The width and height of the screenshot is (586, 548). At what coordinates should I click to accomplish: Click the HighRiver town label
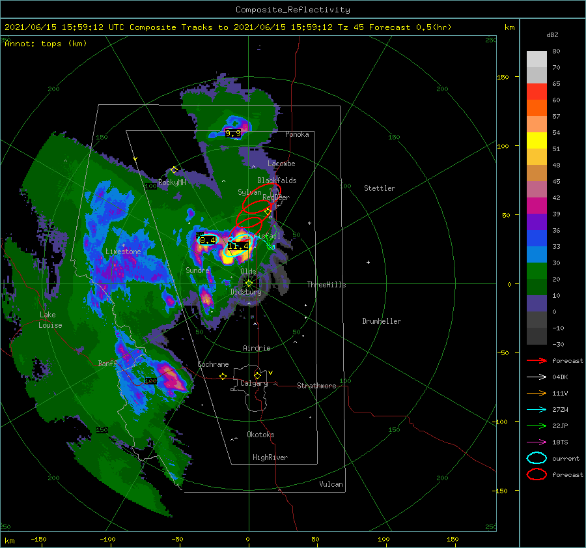point(270,457)
